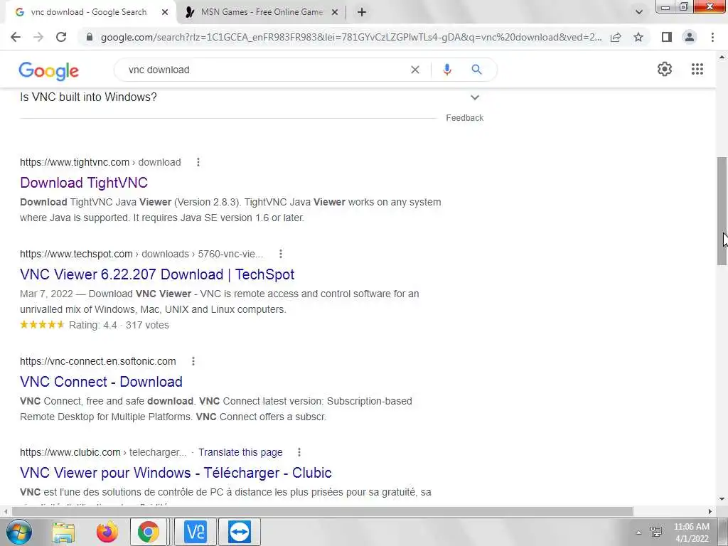Open options for the softonic.com result
Viewport: 728px width, 546px height.
click(193, 361)
